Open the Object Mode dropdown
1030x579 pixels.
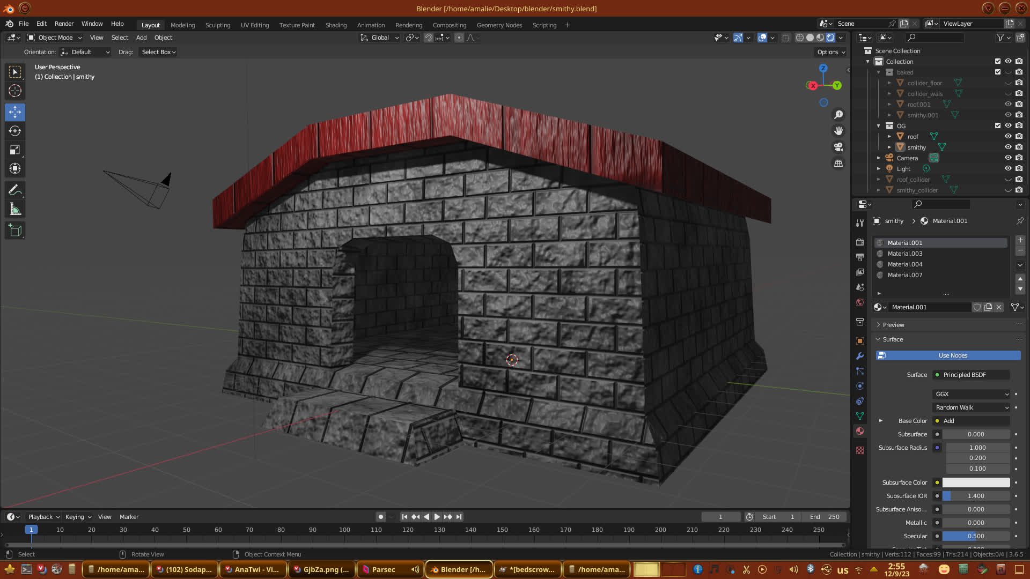[x=55, y=38]
